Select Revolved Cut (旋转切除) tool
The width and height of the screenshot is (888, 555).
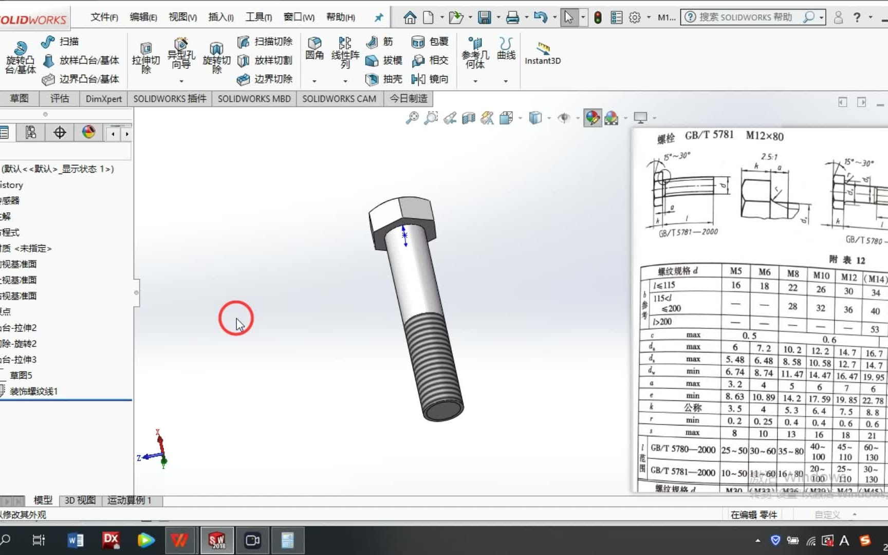[216, 58]
